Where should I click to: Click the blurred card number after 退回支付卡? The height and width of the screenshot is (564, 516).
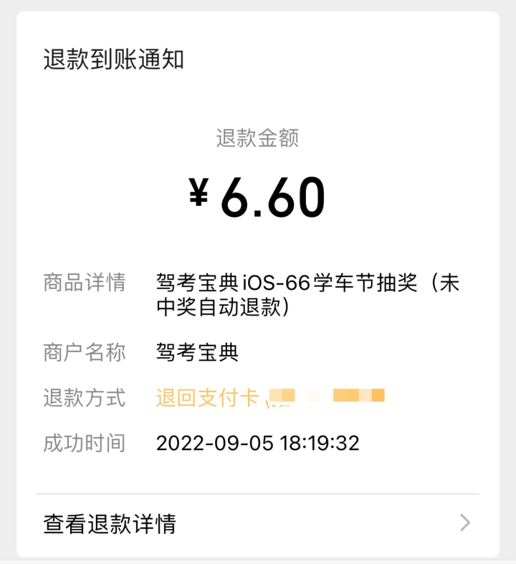coord(326,397)
